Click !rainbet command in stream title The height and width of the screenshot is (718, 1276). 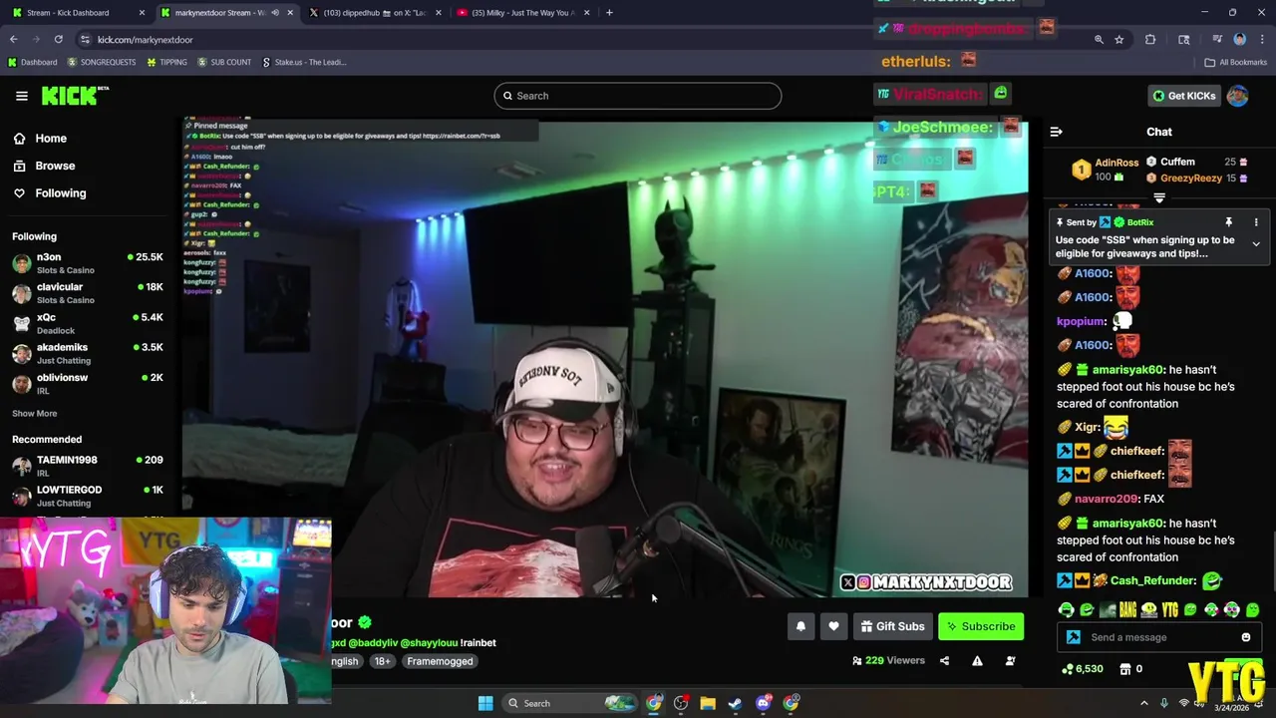[478, 643]
